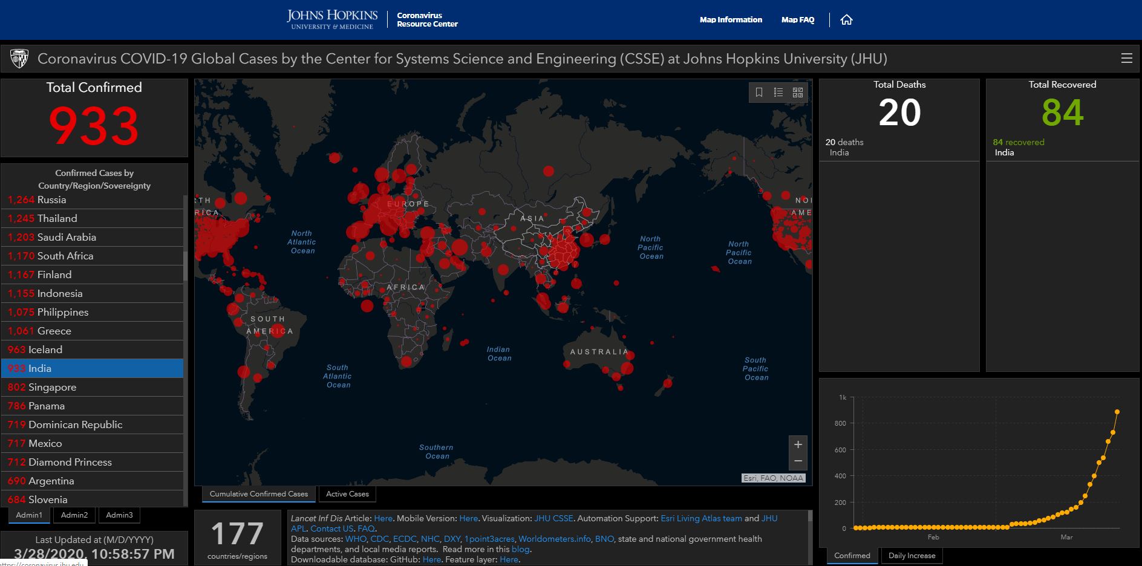The width and height of the screenshot is (1142, 566).
Task: Open Map FAQ
Action: tap(798, 19)
